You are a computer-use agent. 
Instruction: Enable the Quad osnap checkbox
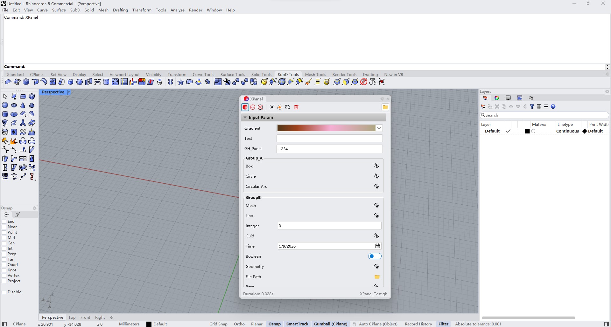(4, 265)
